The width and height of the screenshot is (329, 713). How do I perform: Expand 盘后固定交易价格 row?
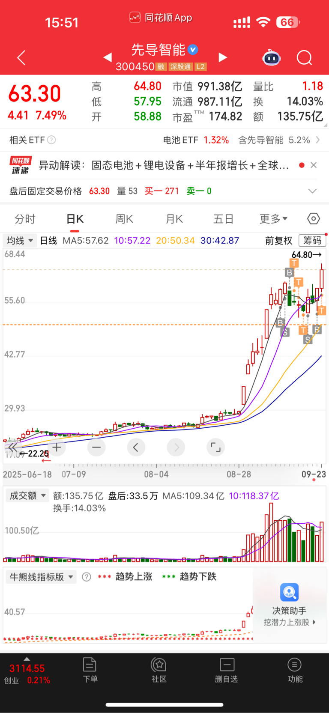coord(313,191)
